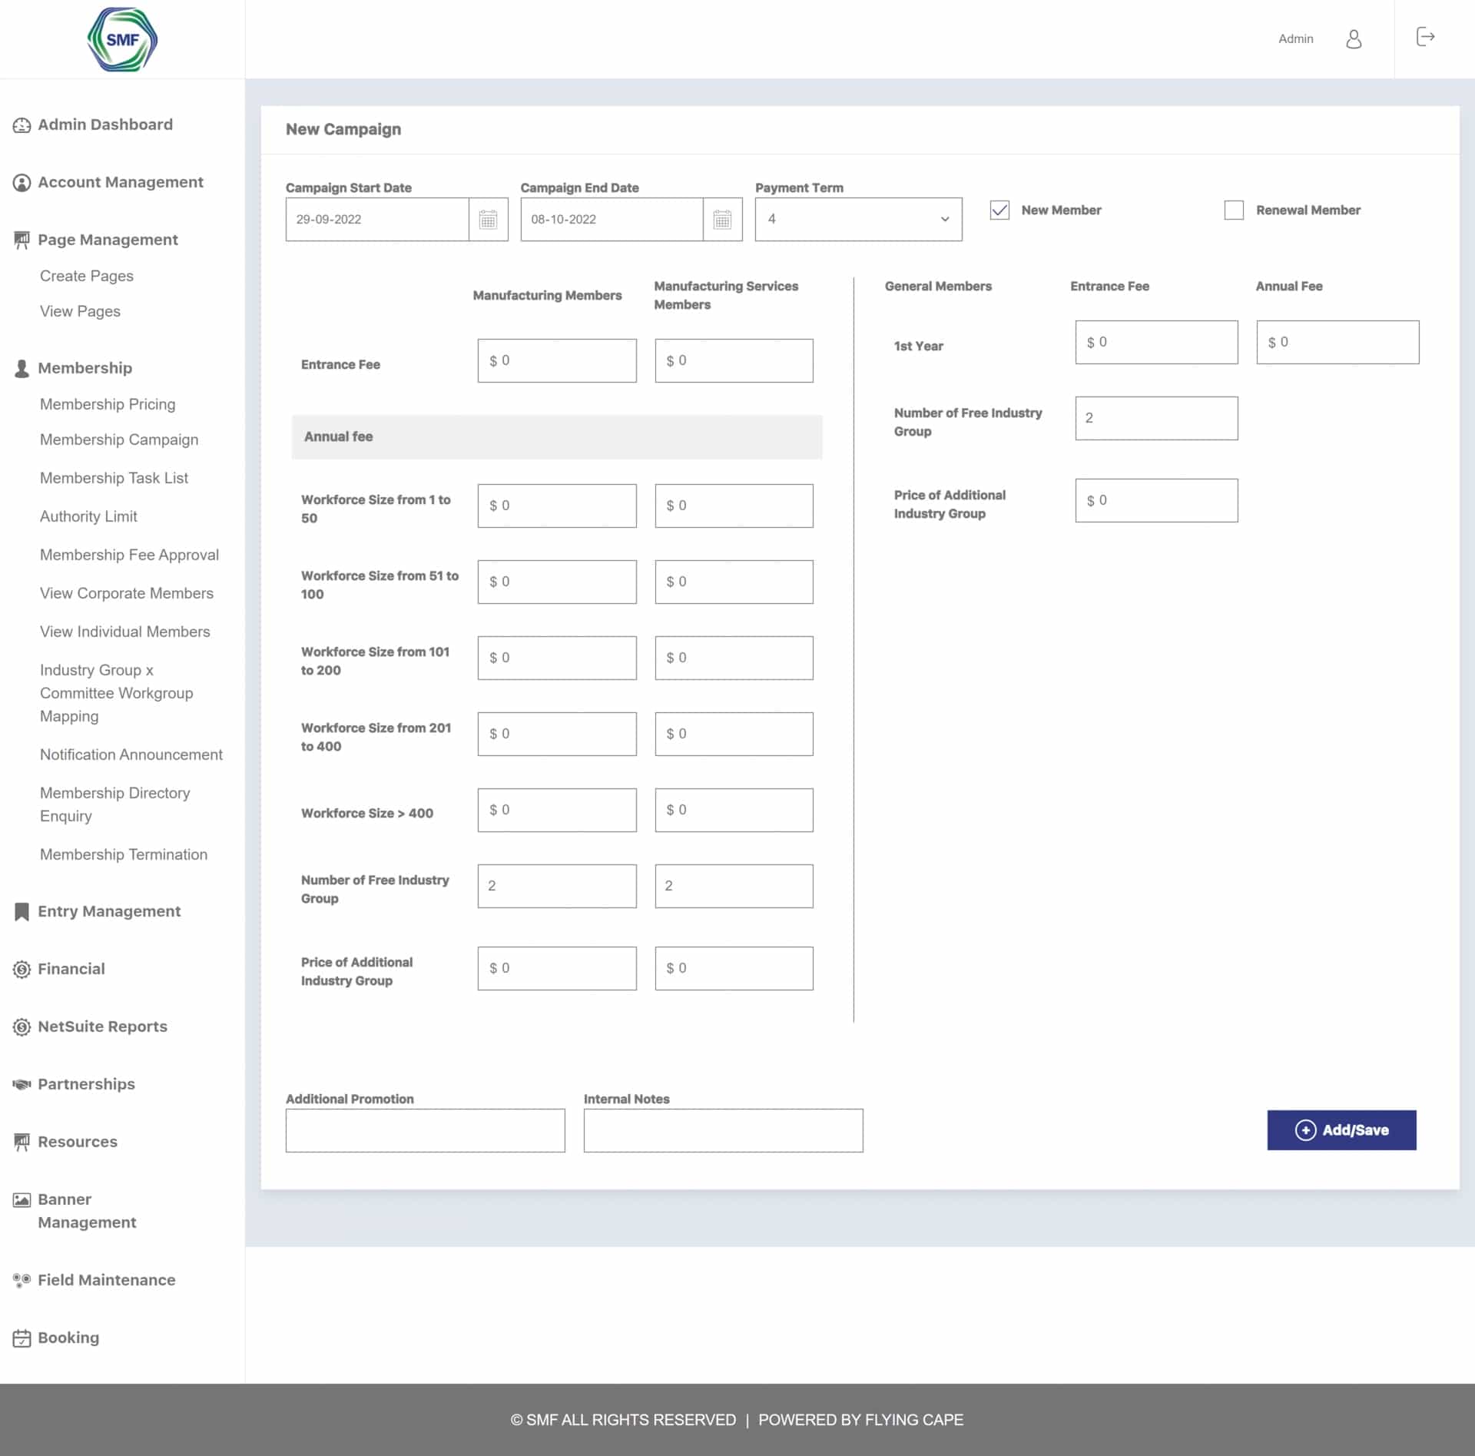
Task: Click Manufacturing Members Workforce 101 to 200 field
Action: [557, 658]
